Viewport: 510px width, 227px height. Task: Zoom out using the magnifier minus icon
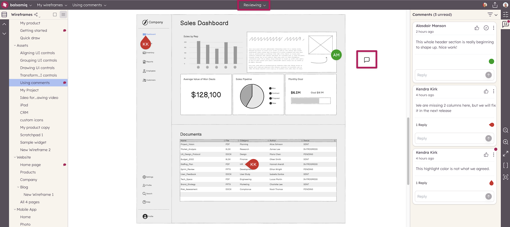pos(505,130)
